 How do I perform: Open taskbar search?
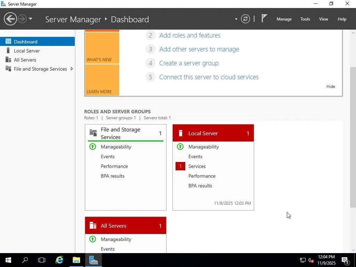click(x=25, y=260)
